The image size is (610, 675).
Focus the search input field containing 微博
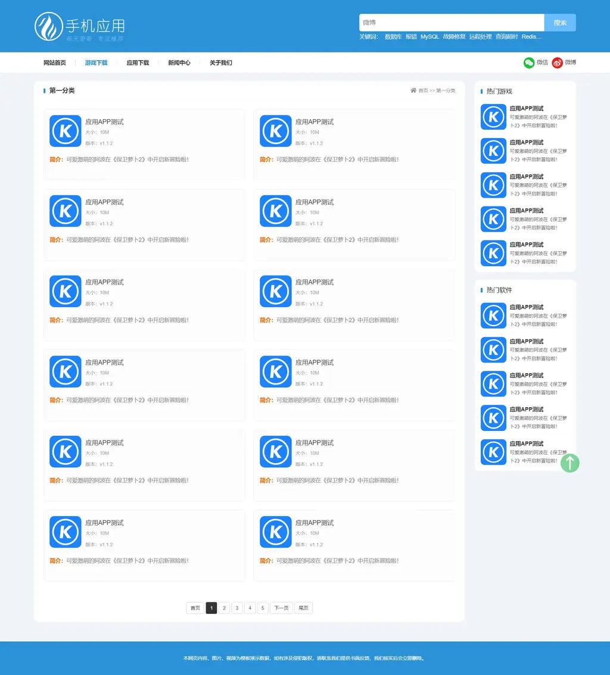click(451, 23)
